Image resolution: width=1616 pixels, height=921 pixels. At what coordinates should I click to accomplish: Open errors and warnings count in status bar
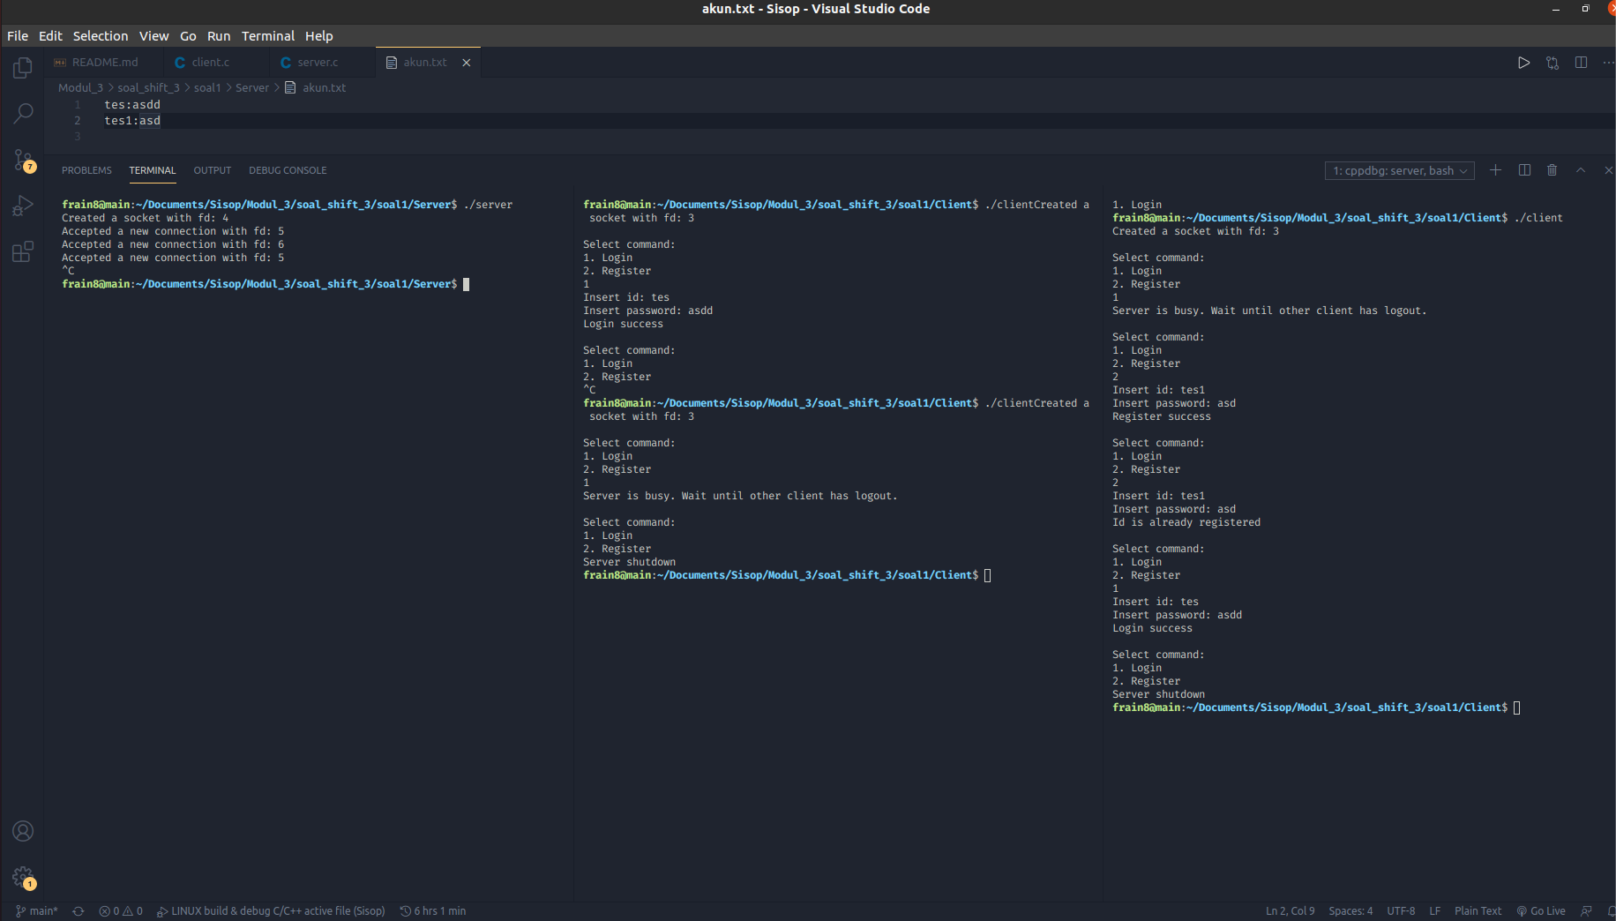coord(121,911)
